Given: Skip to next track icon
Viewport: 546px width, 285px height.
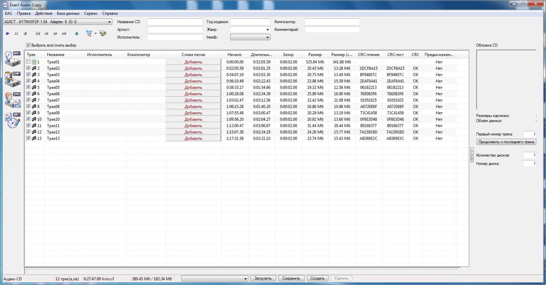Looking at the screenshot, I should click(64, 33).
